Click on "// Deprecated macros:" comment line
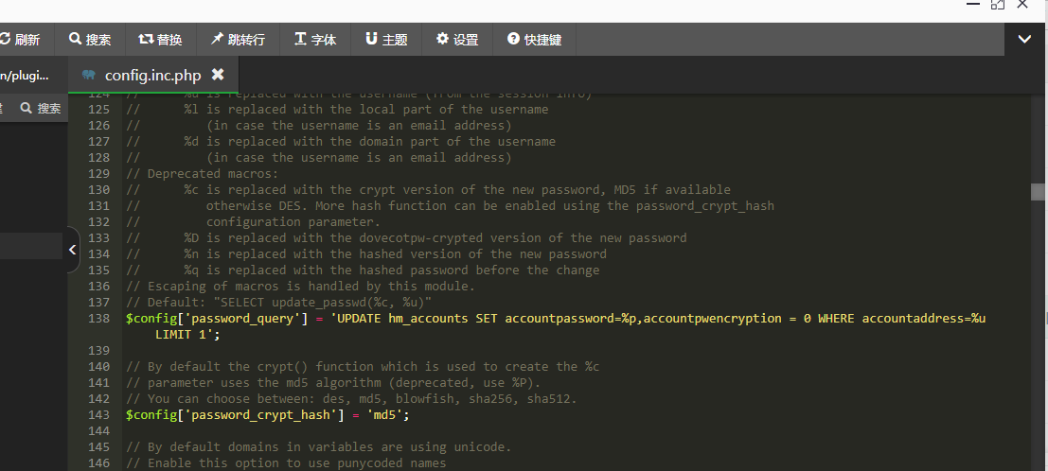The width and height of the screenshot is (1048, 471). (202, 174)
